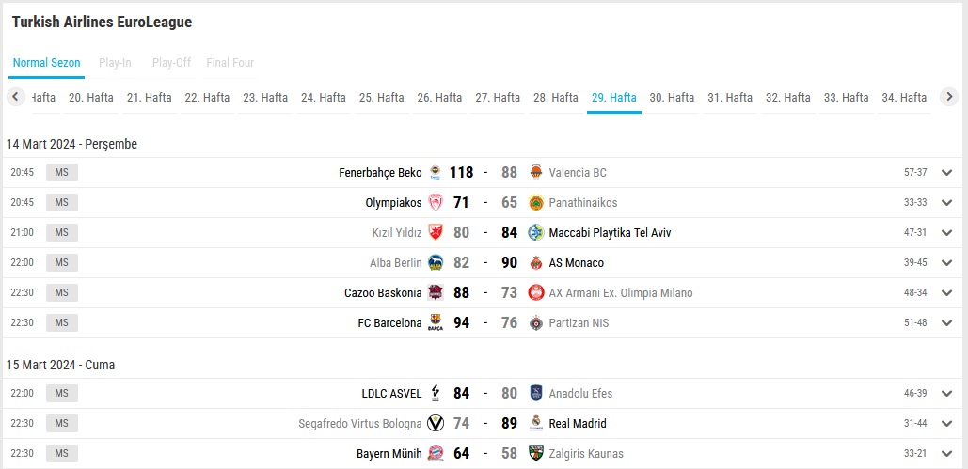Click the Real Madrid crest icon
The height and width of the screenshot is (469, 968).
click(536, 423)
